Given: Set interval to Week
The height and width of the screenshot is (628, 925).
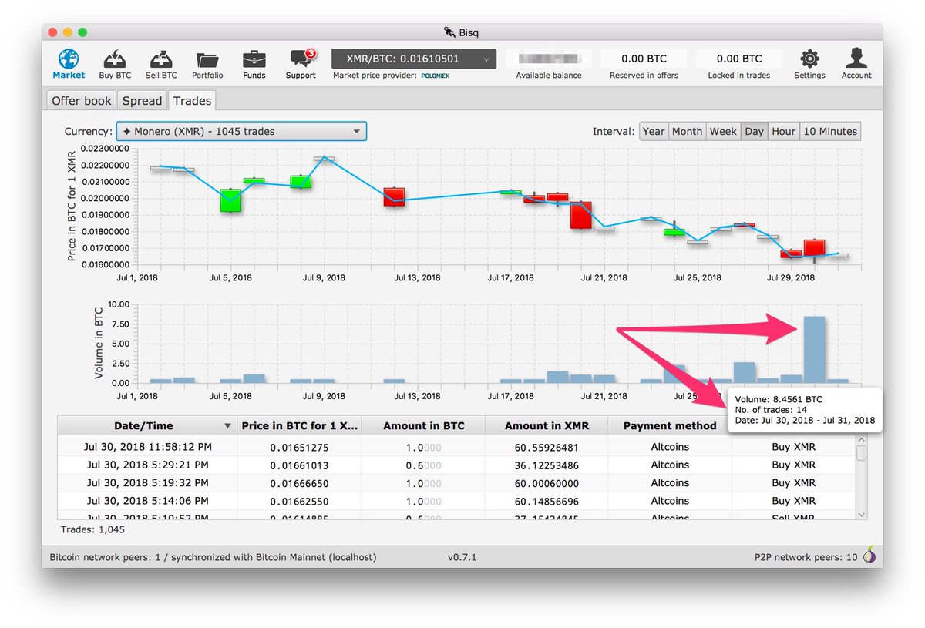Looking at the screenshot, I should tap(723, 131).
